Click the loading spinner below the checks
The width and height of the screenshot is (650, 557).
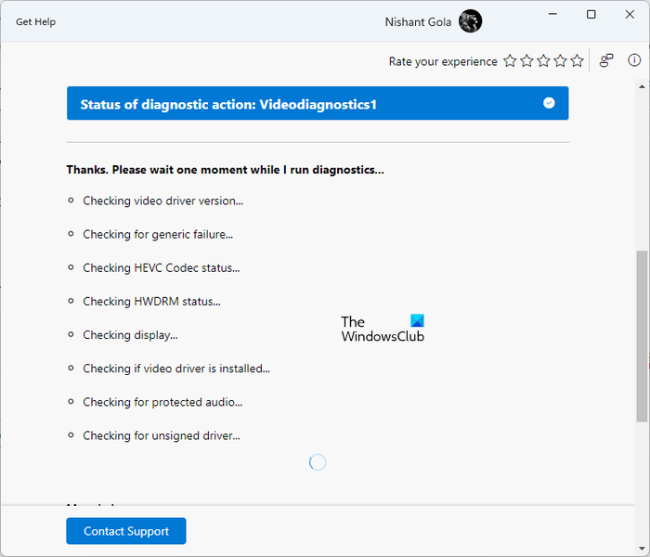click(318, 462)
